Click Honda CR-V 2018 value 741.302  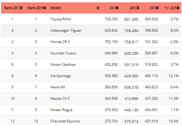click(x=151, y=42)
